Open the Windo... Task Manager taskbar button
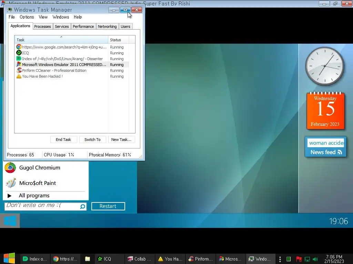Image resolution: width=353 pixels, height=264 pixels. [261, 259]
